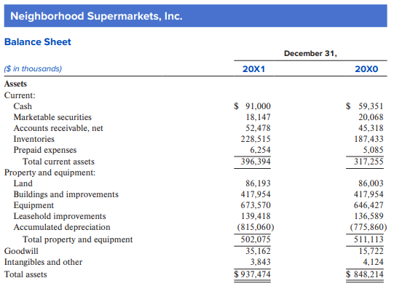
Task: Select the Property and equipment section label
Action: click(50, 172)
